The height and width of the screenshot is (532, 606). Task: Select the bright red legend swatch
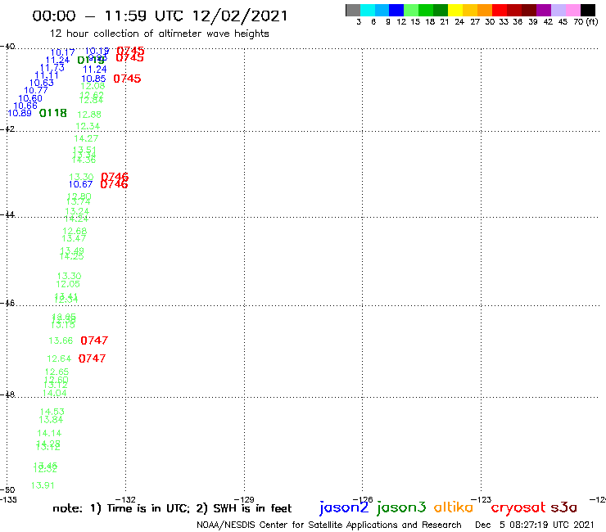click(500, 10)
